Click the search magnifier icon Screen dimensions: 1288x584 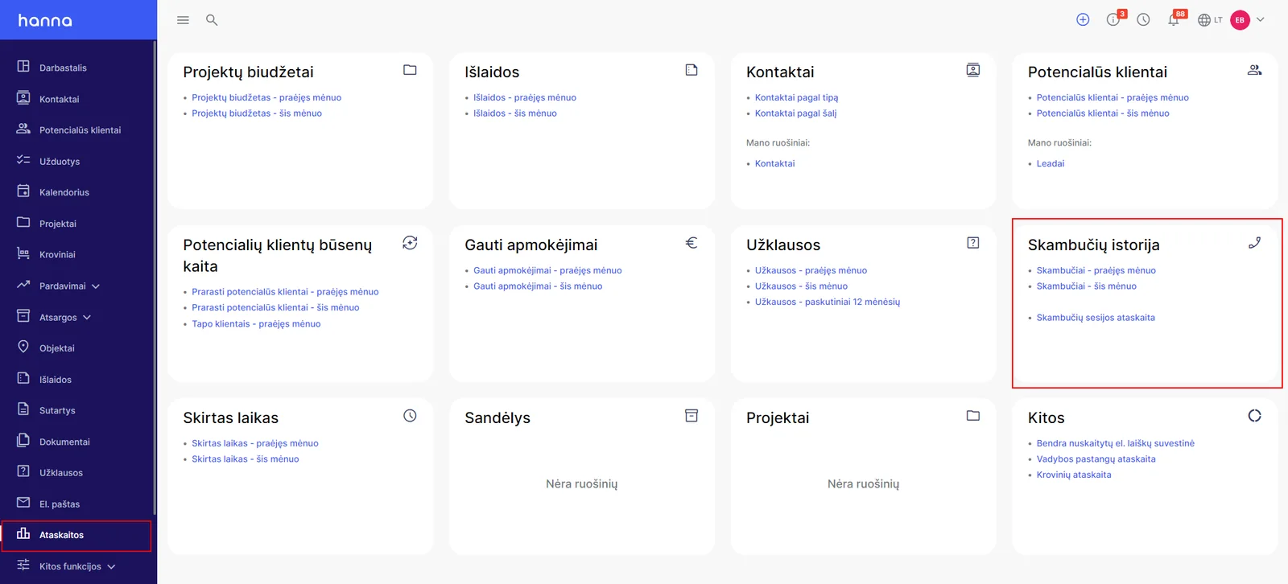(x=212, y=20)
